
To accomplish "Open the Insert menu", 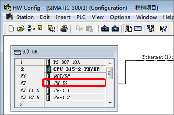I will (x=63, y=17).
